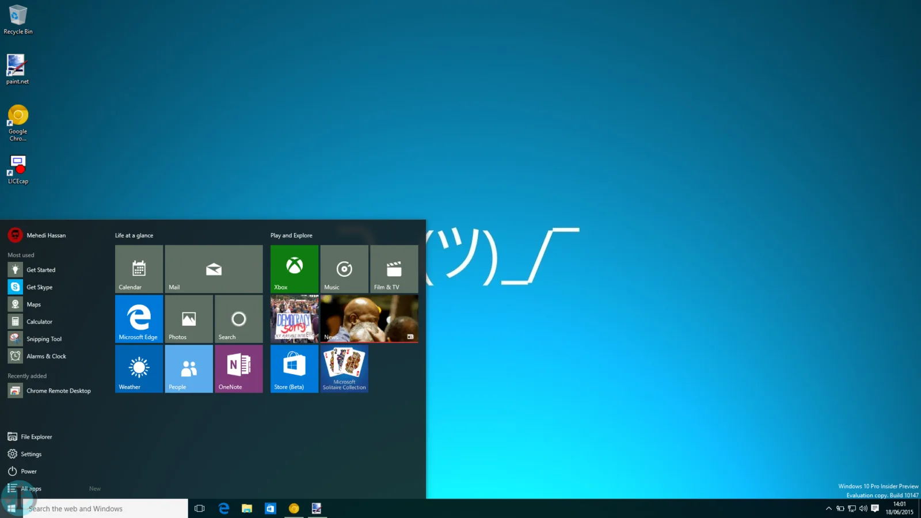Open the Recycle Bin desktop icon

(x=18, y=20)
